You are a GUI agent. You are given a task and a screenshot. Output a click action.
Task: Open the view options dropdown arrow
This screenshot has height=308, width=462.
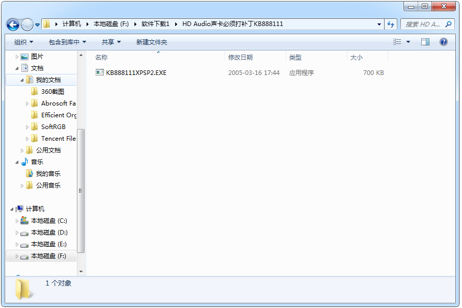tap(408, 42)
